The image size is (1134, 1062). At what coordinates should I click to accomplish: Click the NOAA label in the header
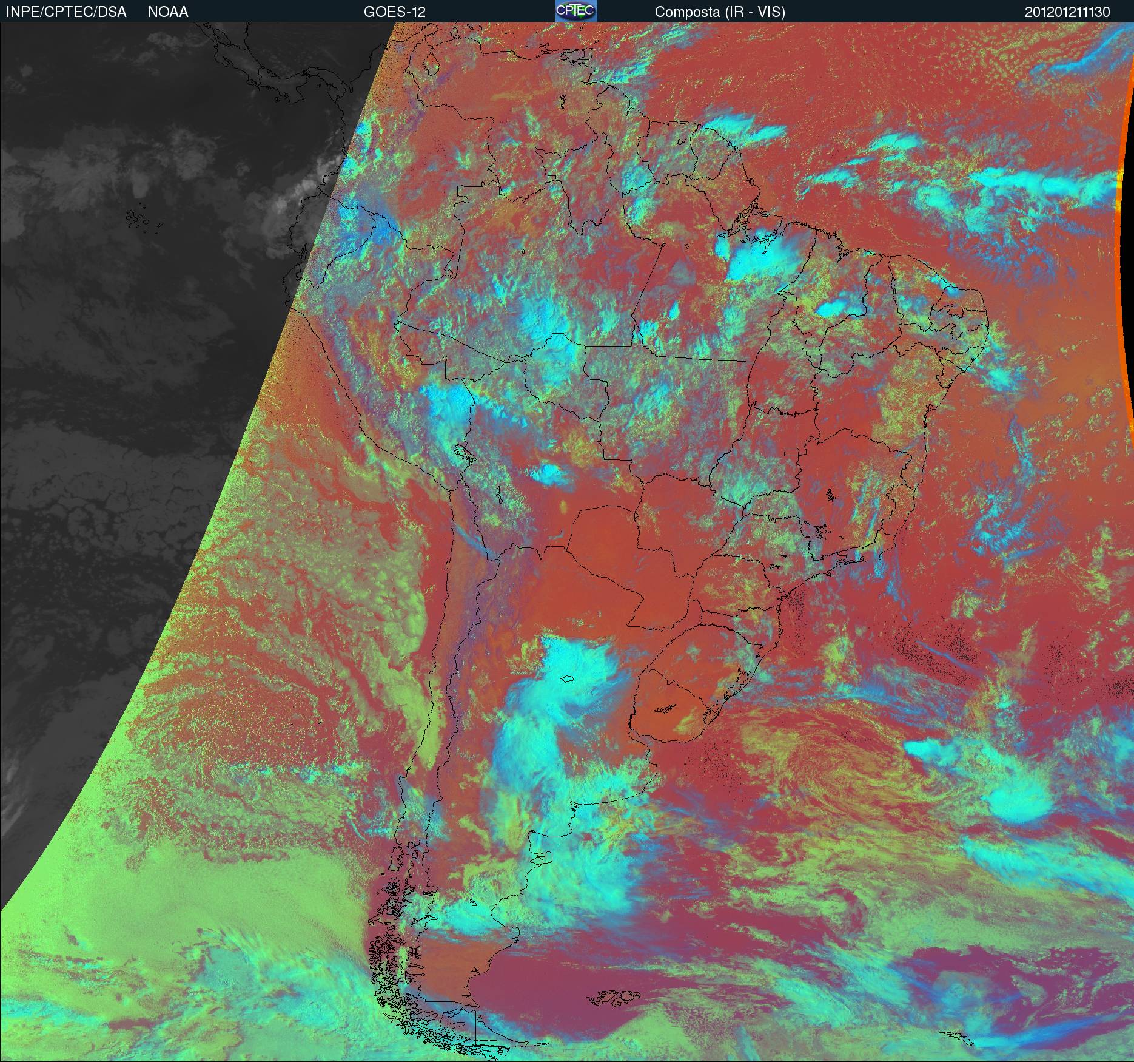coord(168,12)
